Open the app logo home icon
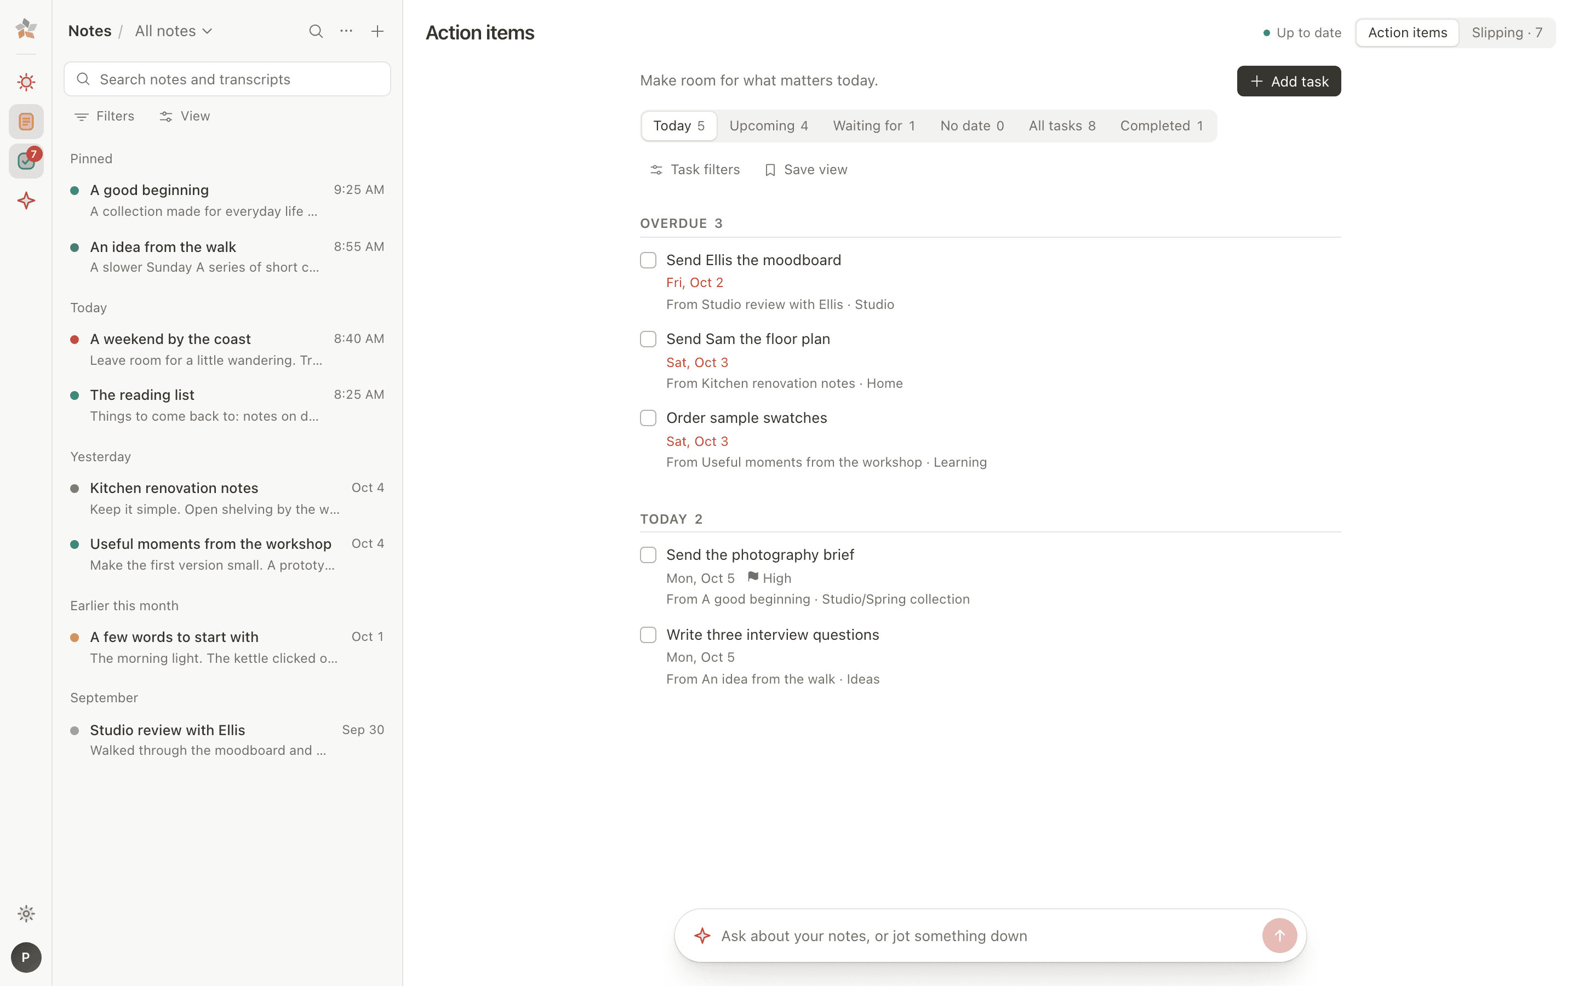Viewport: 1578px width, 986px height. pyautogui.click(x=26, y=28)
